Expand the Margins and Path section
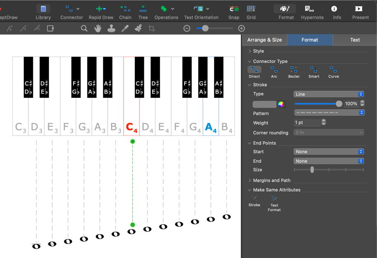377x258 pixels. click(250, 180)
